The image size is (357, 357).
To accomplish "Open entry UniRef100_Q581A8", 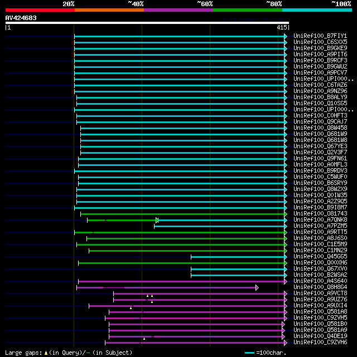I will pos(320,312).
